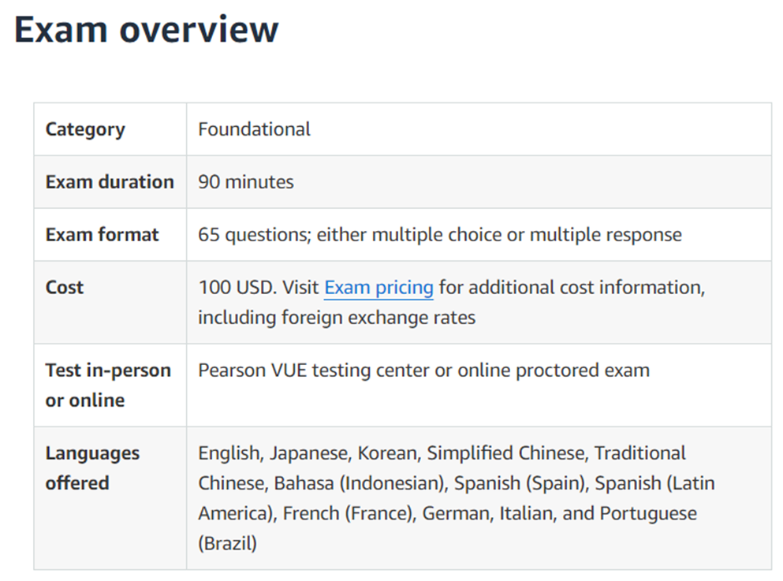Click the Exam overview heading
This screenshot has height=581, width=783.
pyautogui.click(x=147, y=30)
